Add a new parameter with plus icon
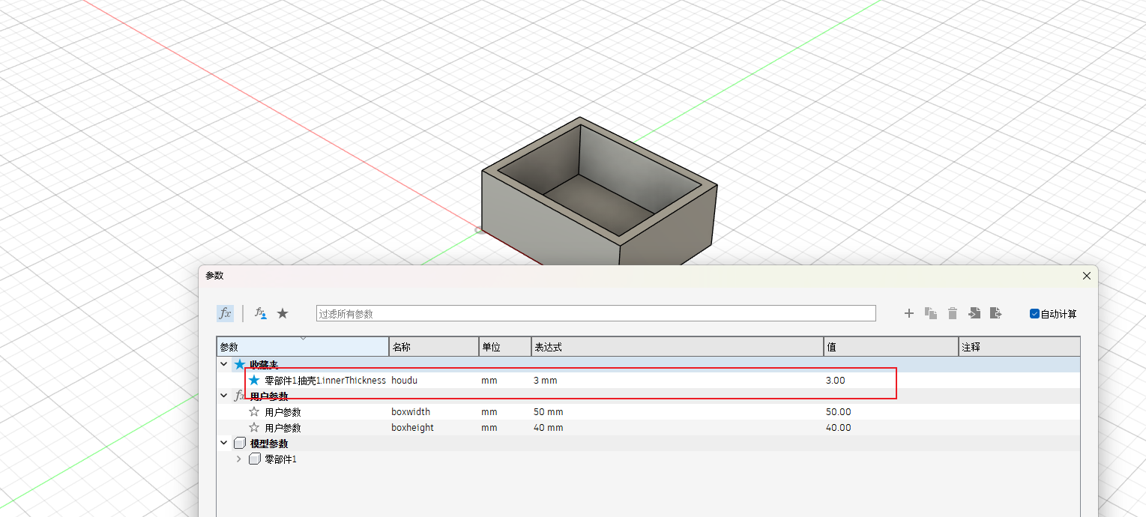The width and height of the screenshot is (1146, 517). pyautogui.click(x=909, y=313)
